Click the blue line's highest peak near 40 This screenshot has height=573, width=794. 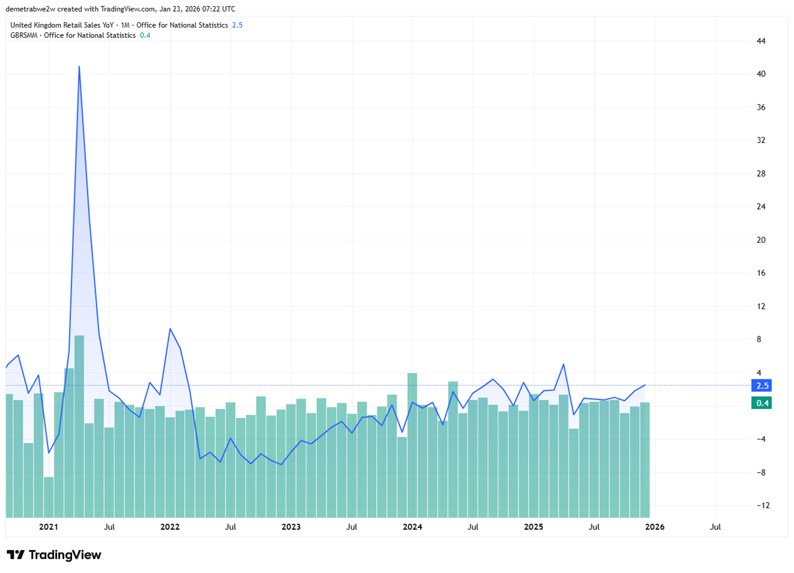tap(79, 67)
